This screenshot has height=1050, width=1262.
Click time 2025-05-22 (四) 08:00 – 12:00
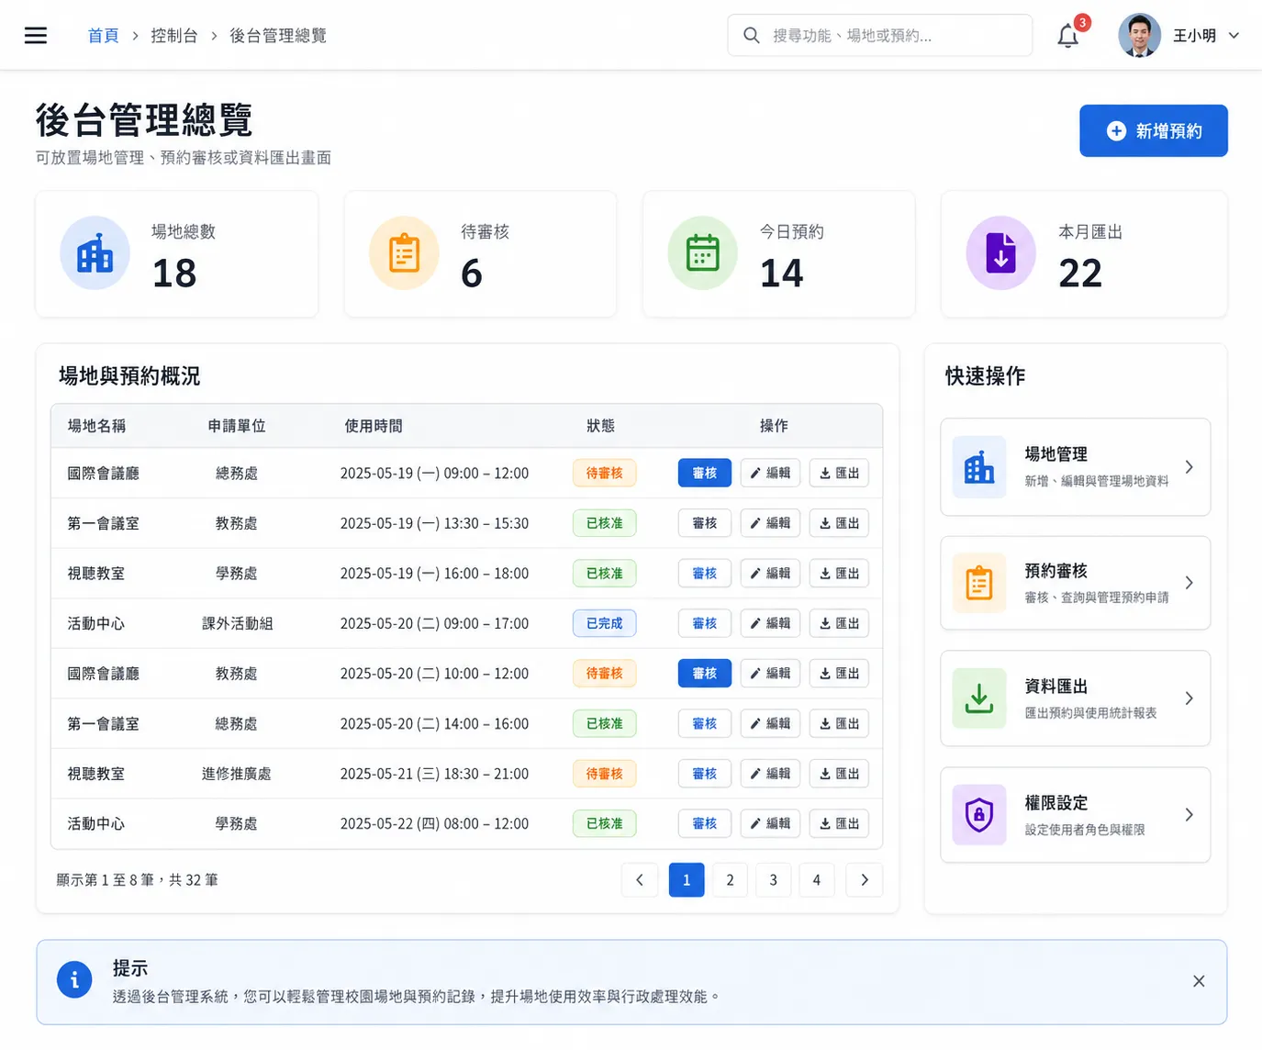434,823
